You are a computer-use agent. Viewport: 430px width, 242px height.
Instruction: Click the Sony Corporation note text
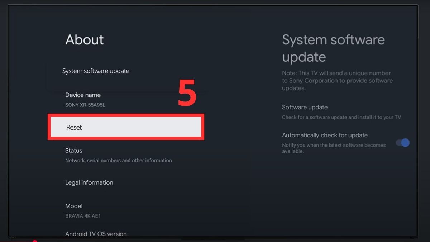pos(338,81)
